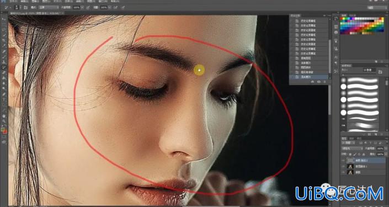This screenshot has width=389, height=207.
Task: Select the Lasso tool
Action: tap(4, 30)
